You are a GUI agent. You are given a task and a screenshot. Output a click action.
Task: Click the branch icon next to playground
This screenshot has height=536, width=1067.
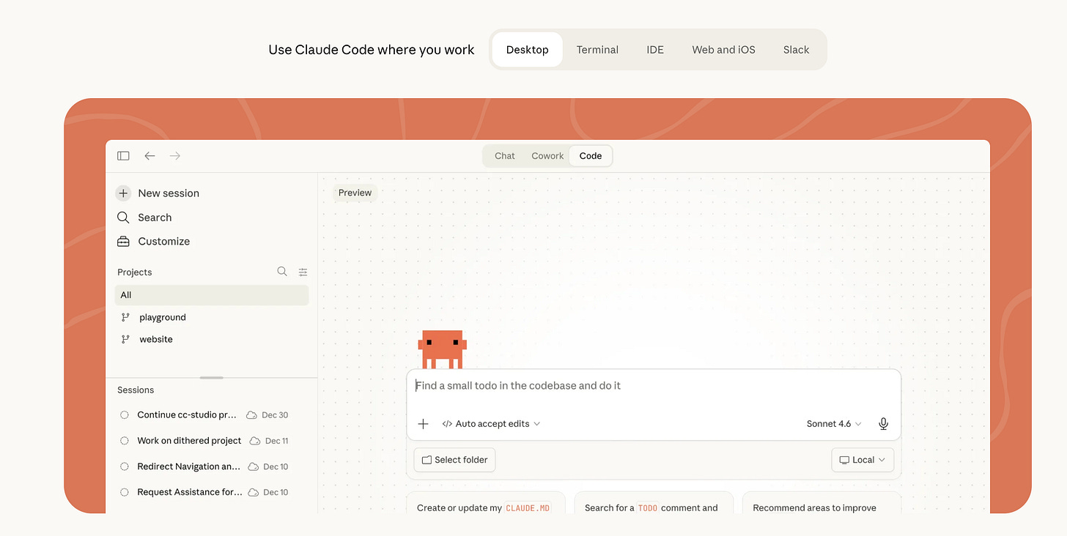[125, 318]
